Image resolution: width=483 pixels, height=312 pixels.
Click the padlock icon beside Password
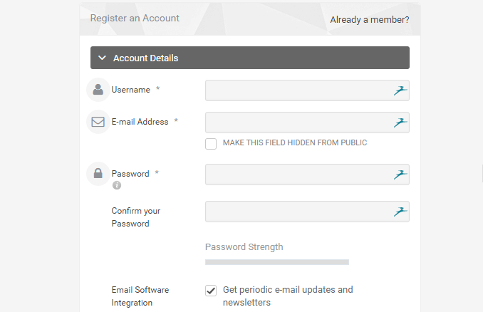point(98,173)
